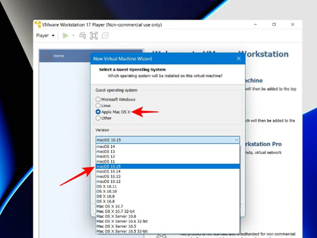Open the power options arrow beside play

[73, 36]
